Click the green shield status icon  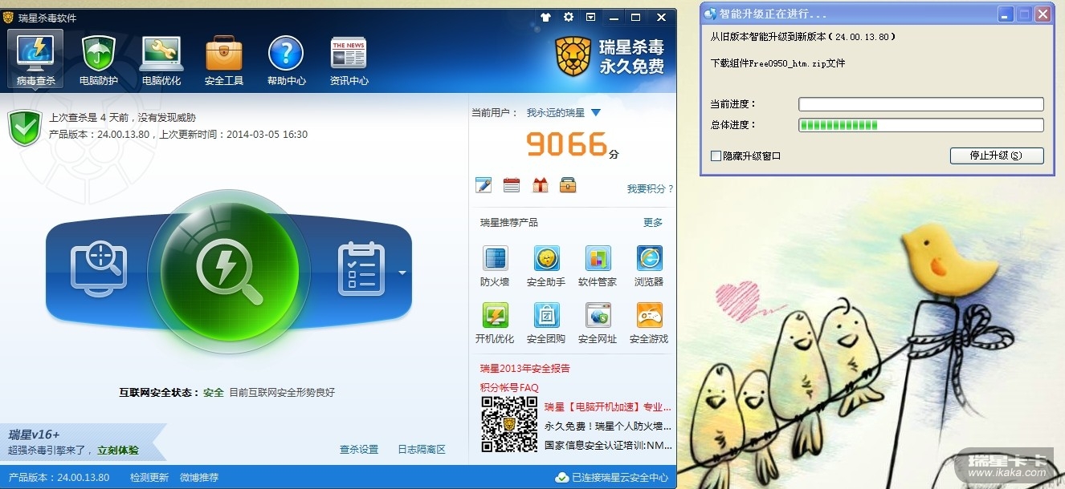click(x=25, y=127)
